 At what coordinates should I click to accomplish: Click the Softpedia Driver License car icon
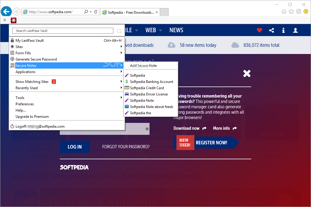127,94
